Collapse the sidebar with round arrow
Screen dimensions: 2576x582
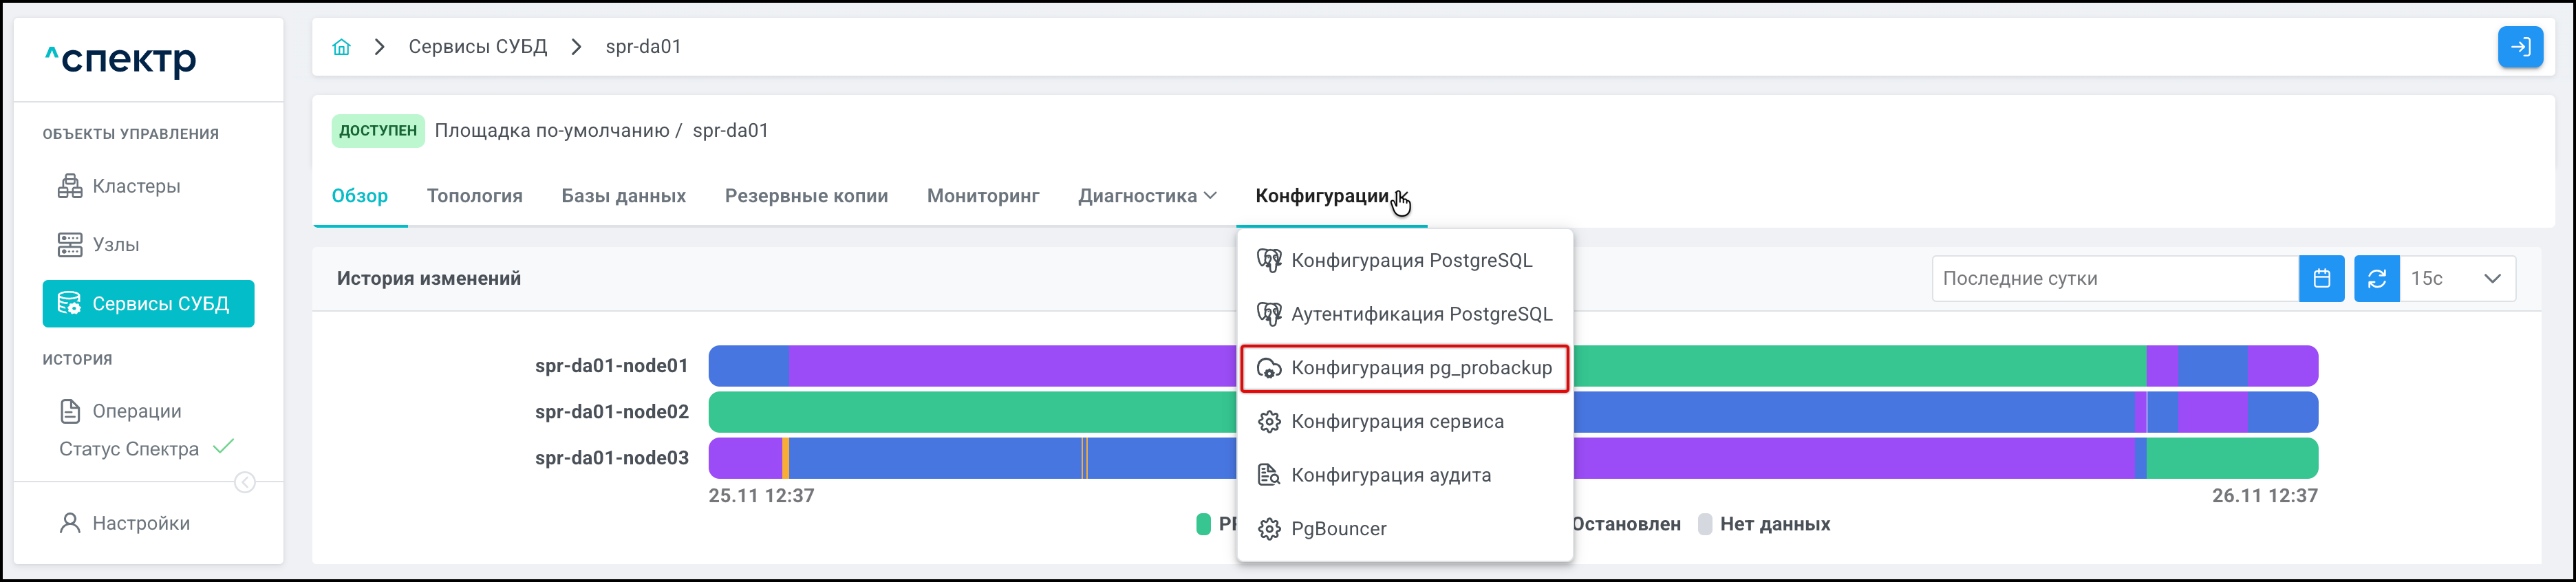click(244, 483)
